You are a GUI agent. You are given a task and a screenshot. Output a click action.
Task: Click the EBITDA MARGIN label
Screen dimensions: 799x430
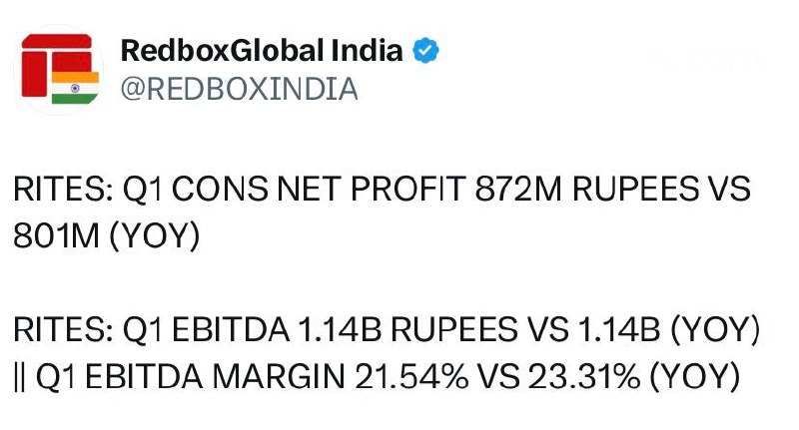click(216, 377)
